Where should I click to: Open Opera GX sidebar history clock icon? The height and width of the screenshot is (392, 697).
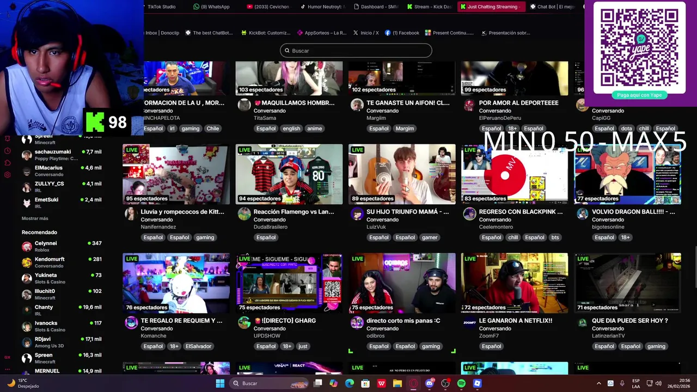tap(8, 151)
